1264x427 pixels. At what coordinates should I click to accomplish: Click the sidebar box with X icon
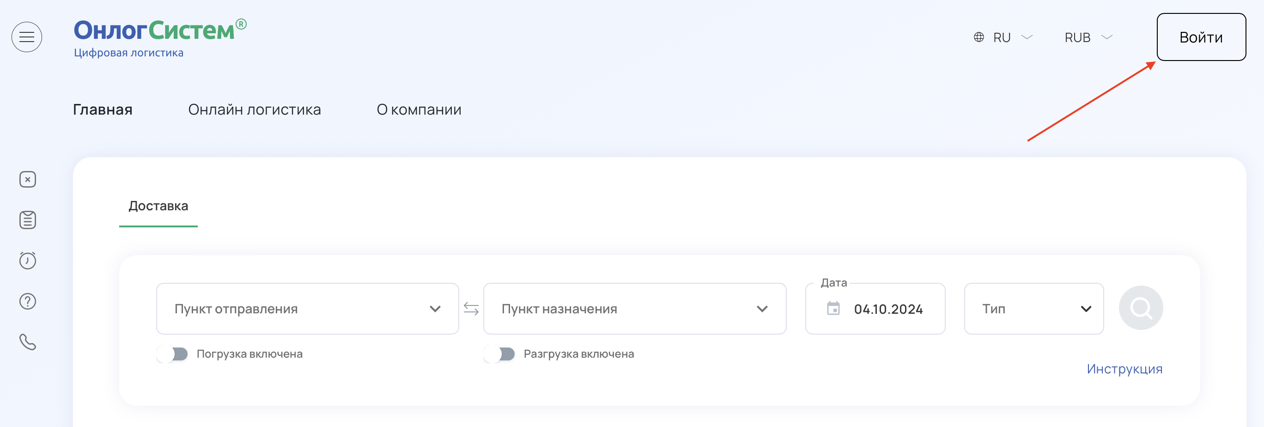(27, 180)
